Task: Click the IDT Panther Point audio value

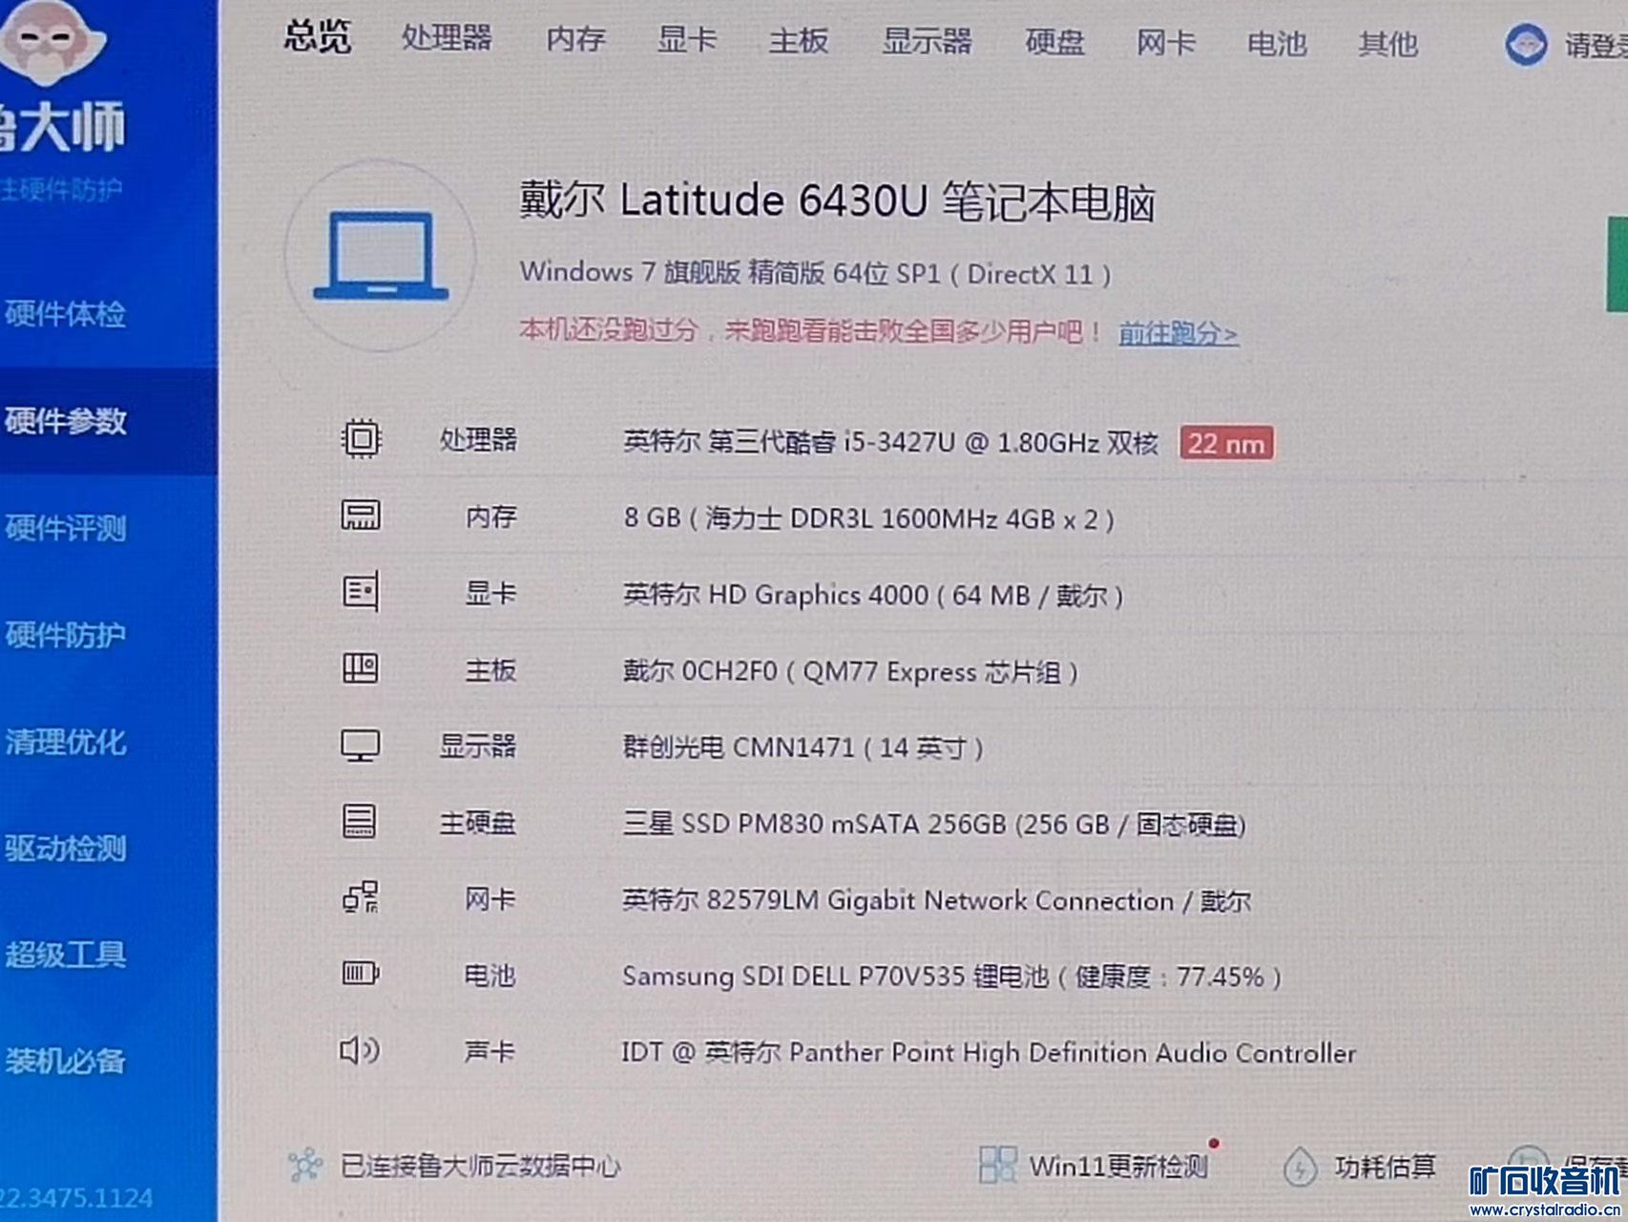Action: [x=989, y=1052]
